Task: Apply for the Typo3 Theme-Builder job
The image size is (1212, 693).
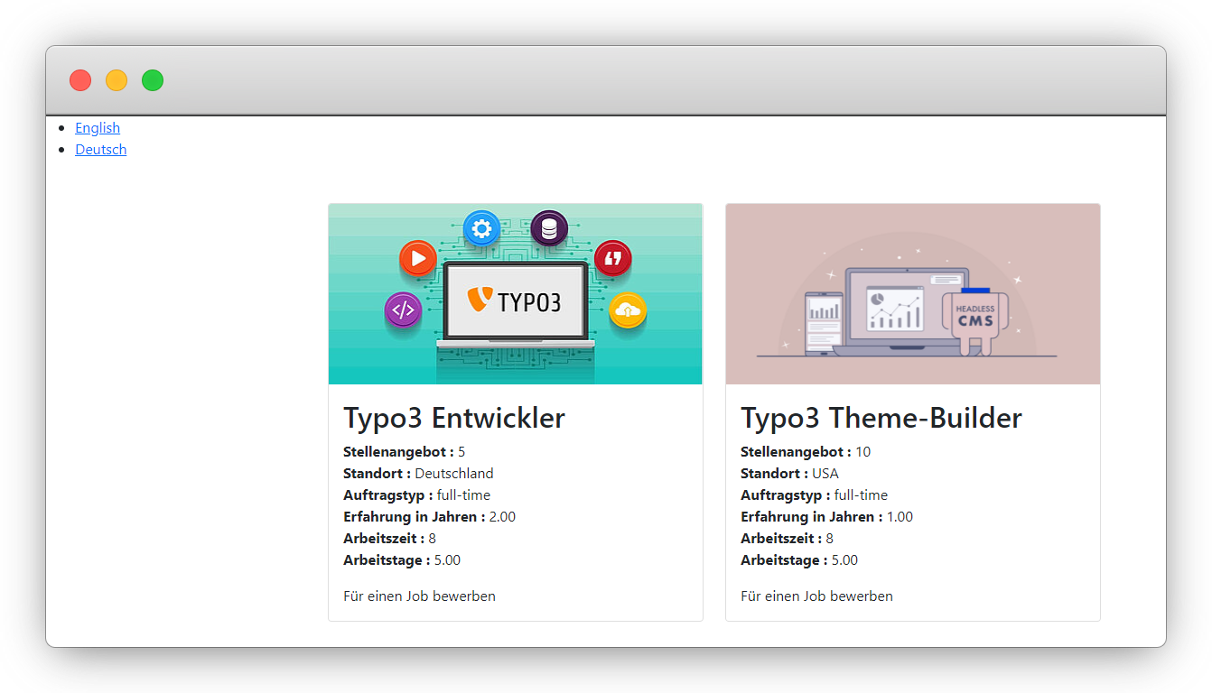Action: (816, 596)
